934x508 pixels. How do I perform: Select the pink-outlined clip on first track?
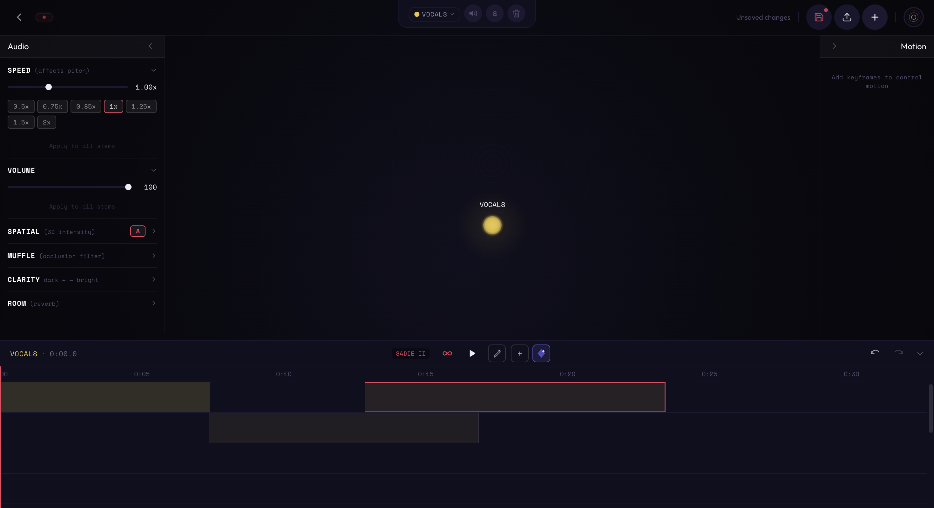[x=515, y=397]
